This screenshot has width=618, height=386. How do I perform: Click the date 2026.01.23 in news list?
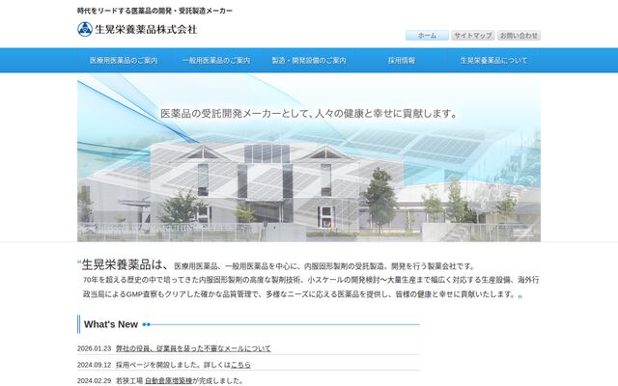[95, 348]
